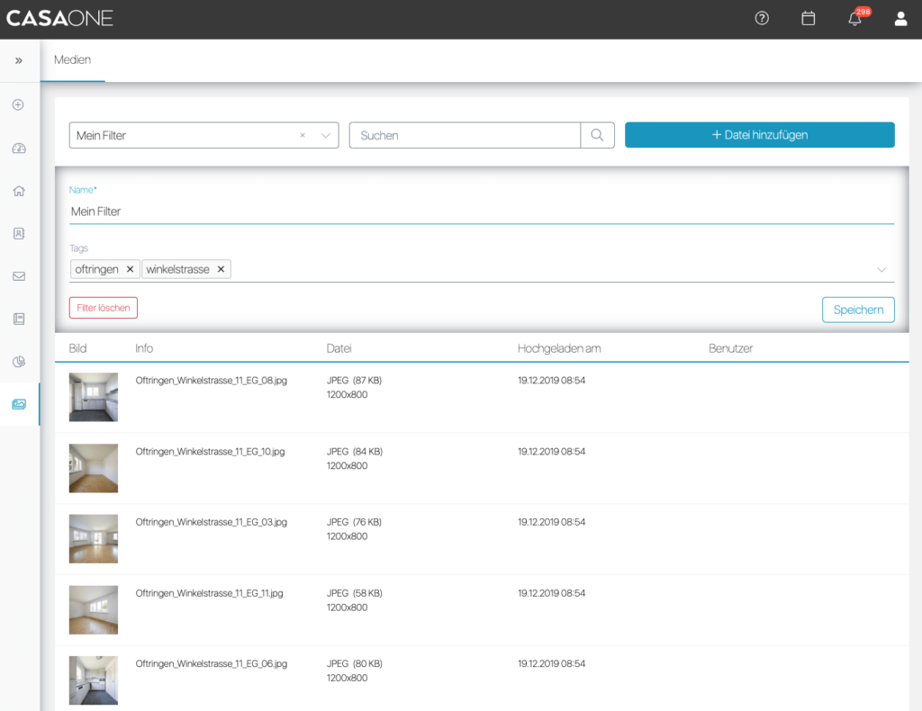Click the Filter löschen button
This screenshot has height=711, width=922.
[104, 308]
